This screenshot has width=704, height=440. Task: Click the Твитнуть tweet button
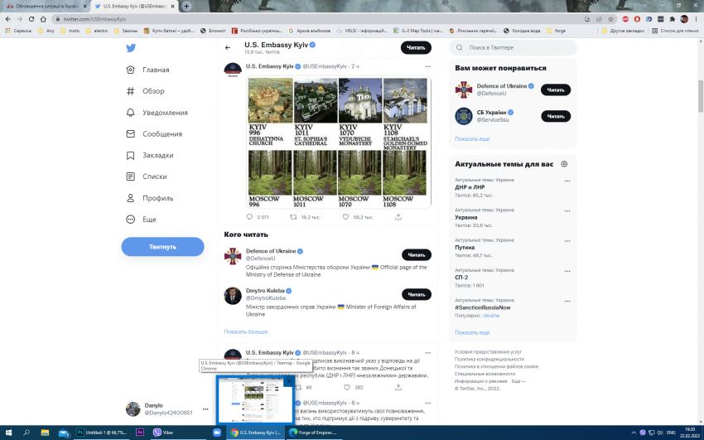162,247
